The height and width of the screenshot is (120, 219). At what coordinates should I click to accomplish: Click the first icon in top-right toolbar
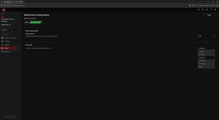tap(199, 10)
